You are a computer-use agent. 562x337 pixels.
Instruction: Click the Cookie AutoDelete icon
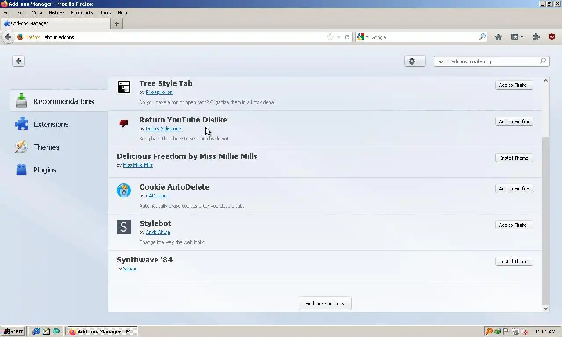124,190
